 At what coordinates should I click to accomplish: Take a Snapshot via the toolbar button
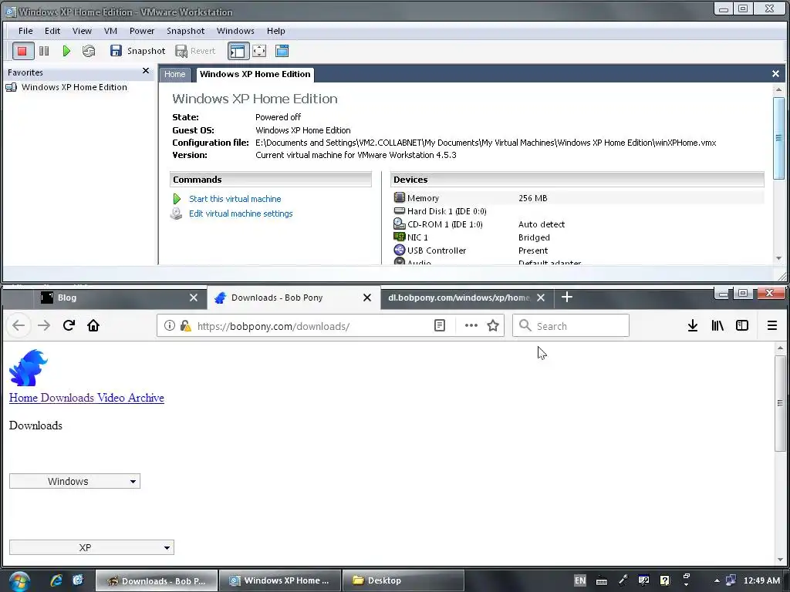[137, 51]
